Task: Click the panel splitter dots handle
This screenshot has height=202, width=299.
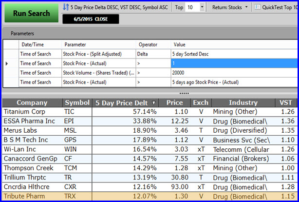Action: pyautogui.click(x=184, y=94)
